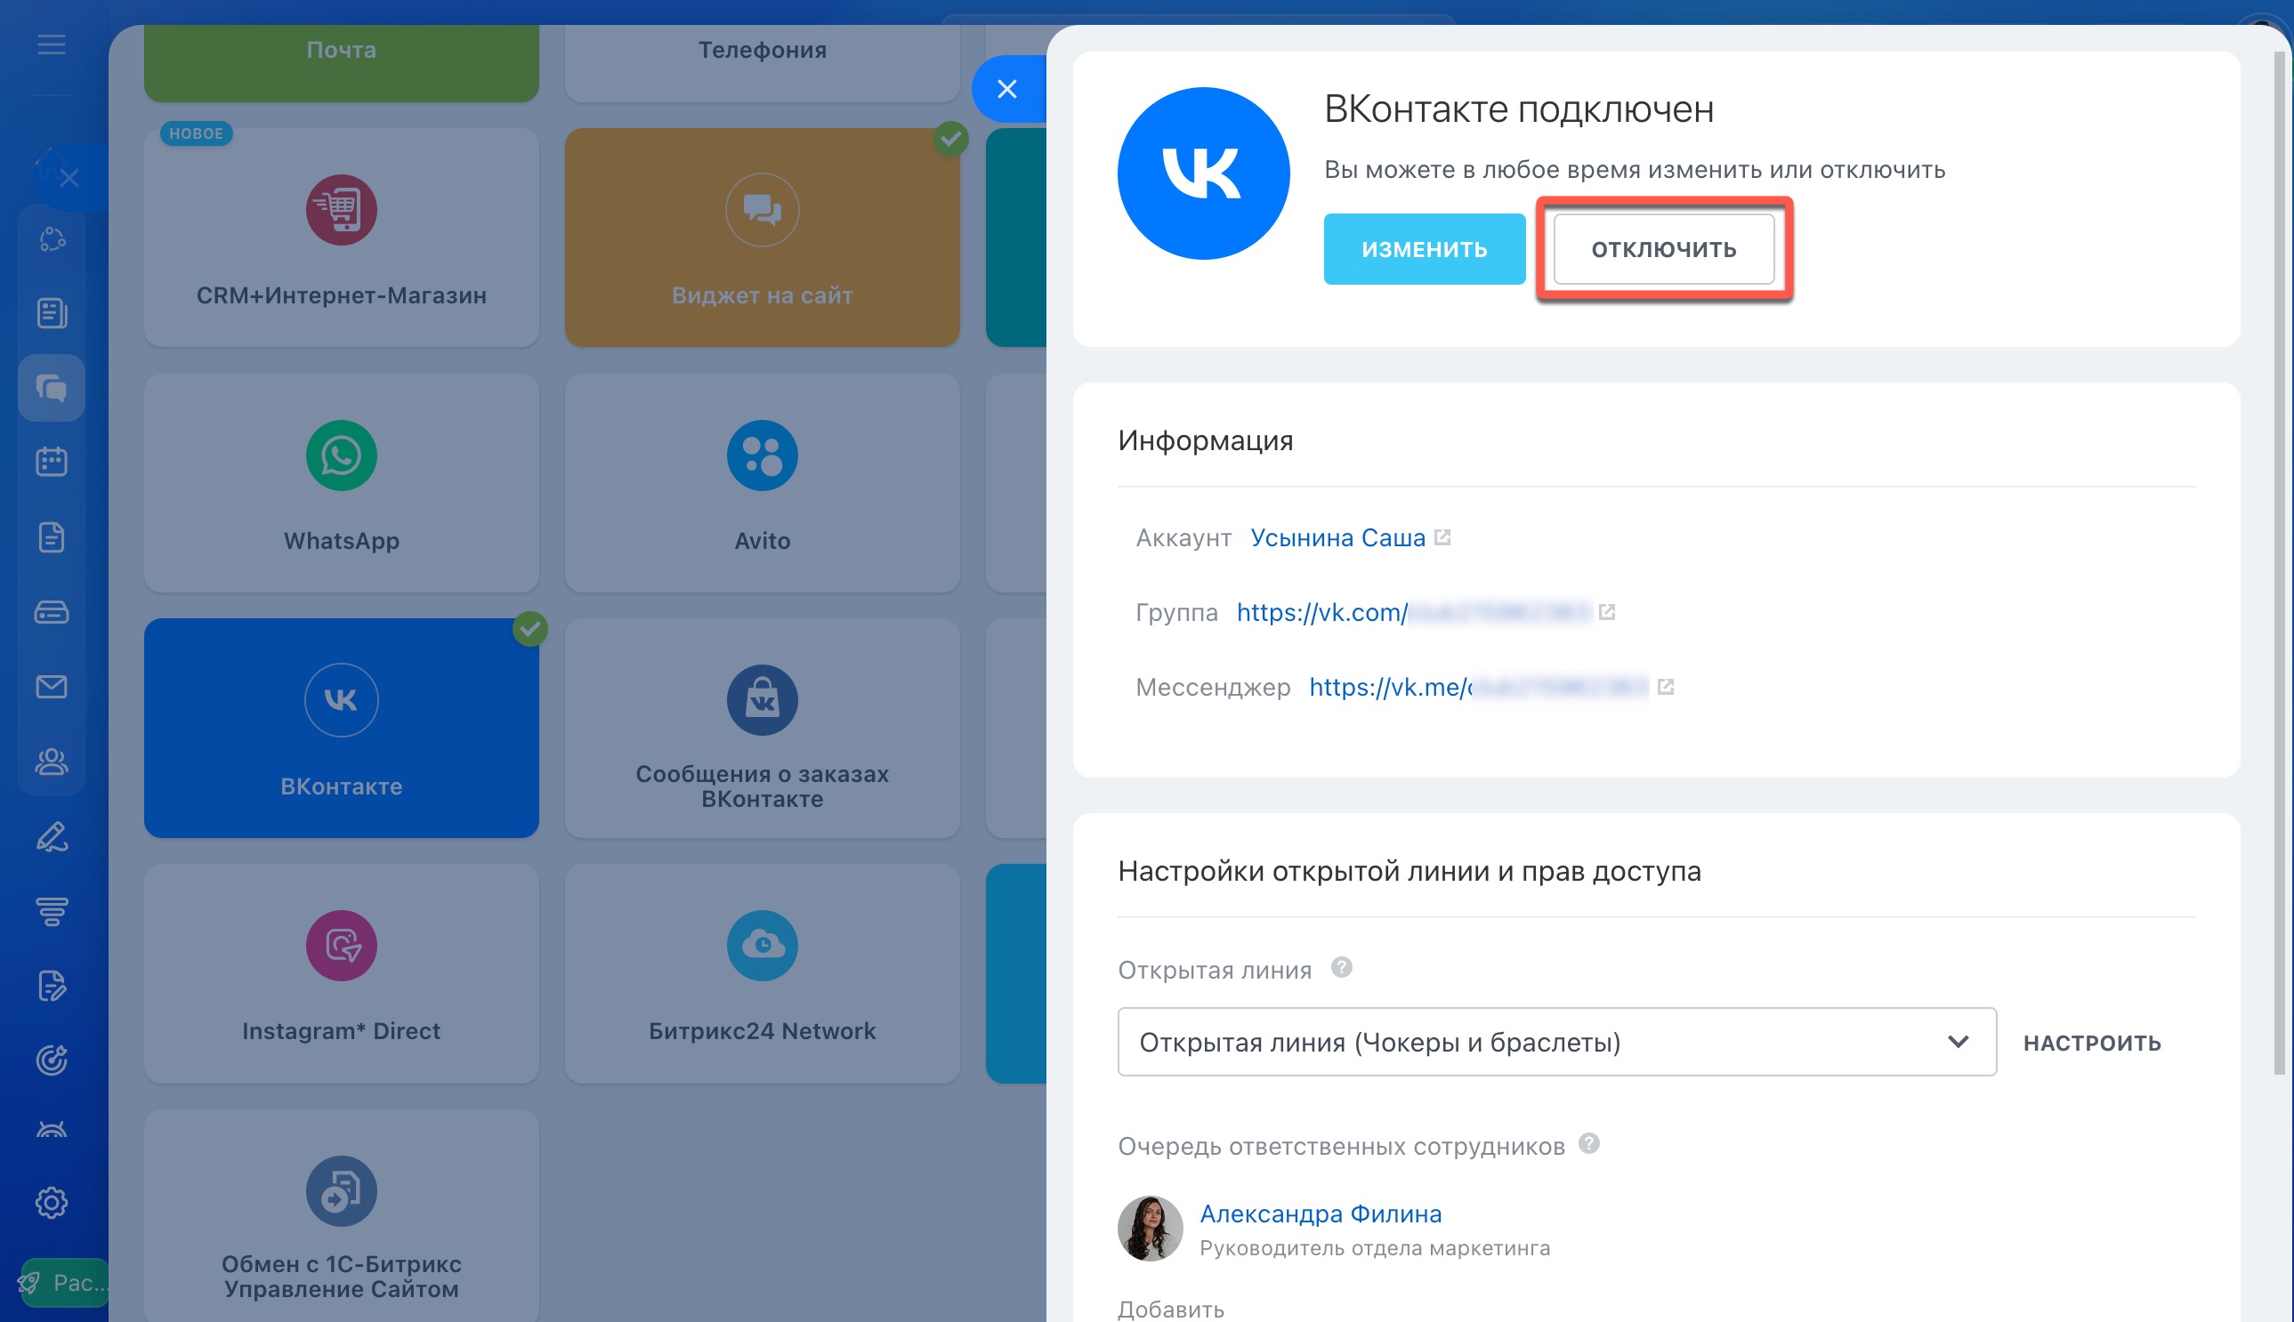Open the mail envelope icon in sidebar
Viewport: 2294px width, 1322px height.
pyautogui.click(x=52, y=687)
